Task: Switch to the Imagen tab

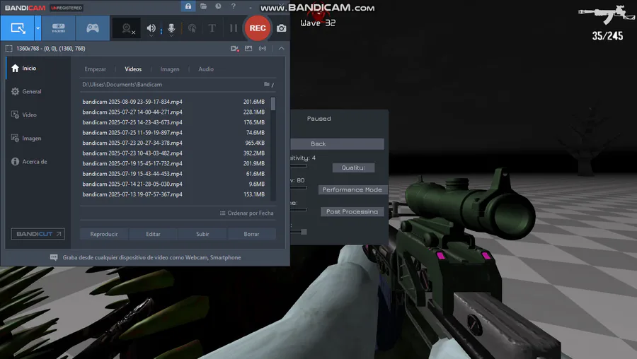Action: (170, 69)
